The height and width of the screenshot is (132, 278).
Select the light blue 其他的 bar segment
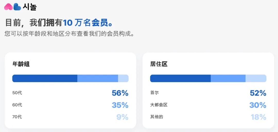[256, 78]
